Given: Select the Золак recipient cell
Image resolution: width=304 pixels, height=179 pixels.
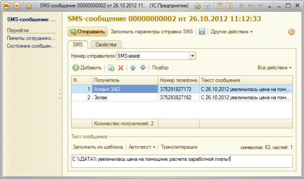Looking at the screenshot, I should point(125,97).
